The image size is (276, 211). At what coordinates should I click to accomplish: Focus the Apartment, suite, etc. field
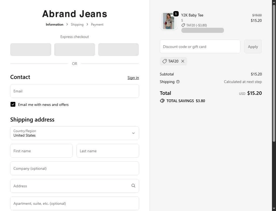point(75,203)
